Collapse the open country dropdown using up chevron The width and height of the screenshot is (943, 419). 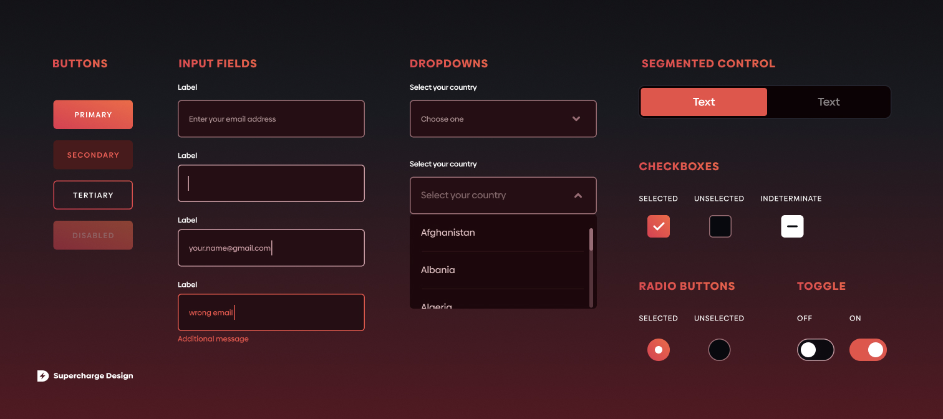pos(578,196)
